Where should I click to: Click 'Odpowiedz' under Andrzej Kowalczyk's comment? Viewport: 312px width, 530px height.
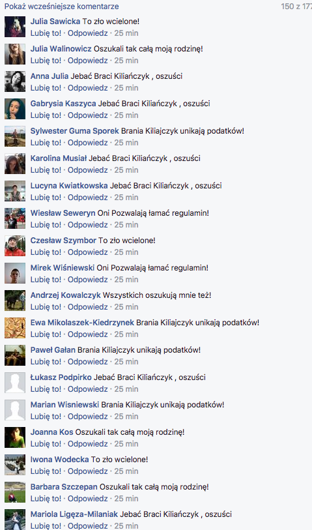88,307
